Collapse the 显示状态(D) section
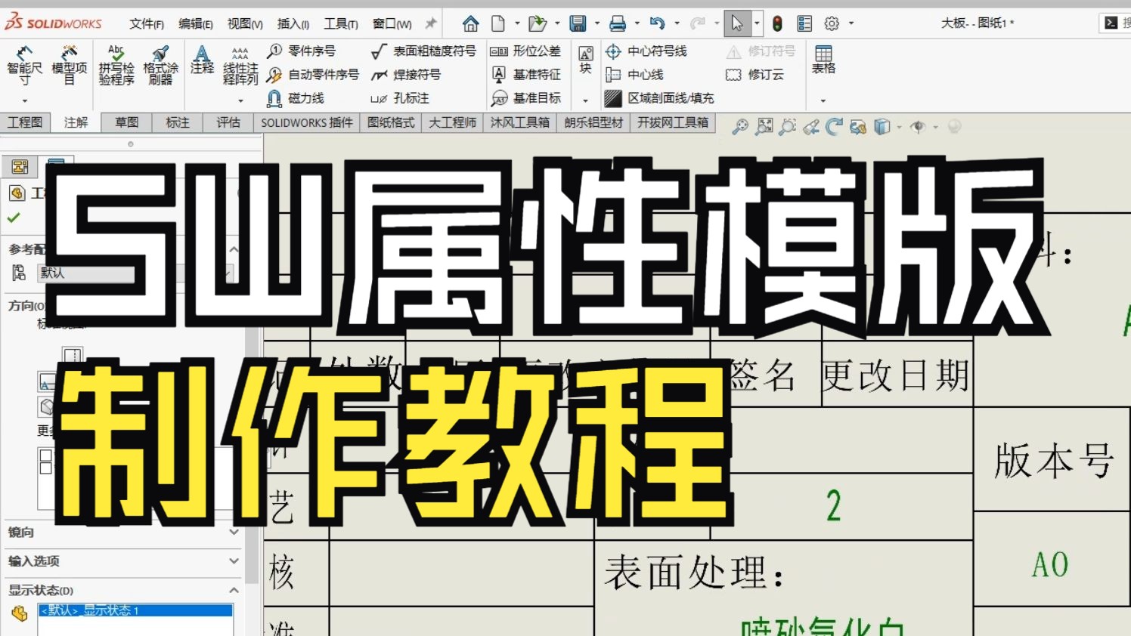The image size is (1131, 636). [x=234, y=590]
